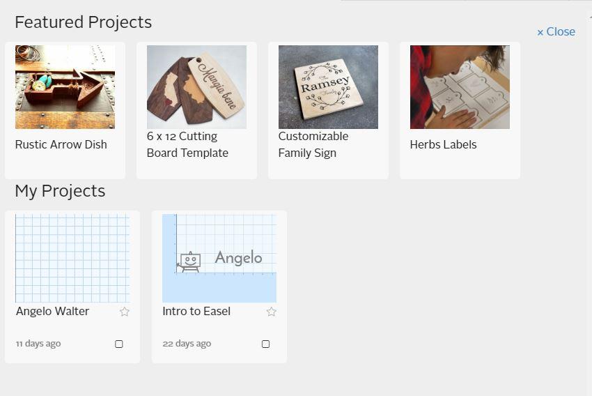Select the Angelo Walter project checkbox
This screenshot has width=592, height=396.
coord(119,344)
